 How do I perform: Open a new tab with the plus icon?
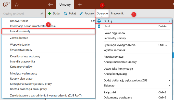(x=80, y=5)
